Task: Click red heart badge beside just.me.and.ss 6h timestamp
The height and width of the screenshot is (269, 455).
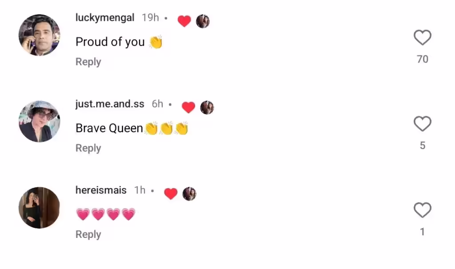Action: tap(188, 107)
